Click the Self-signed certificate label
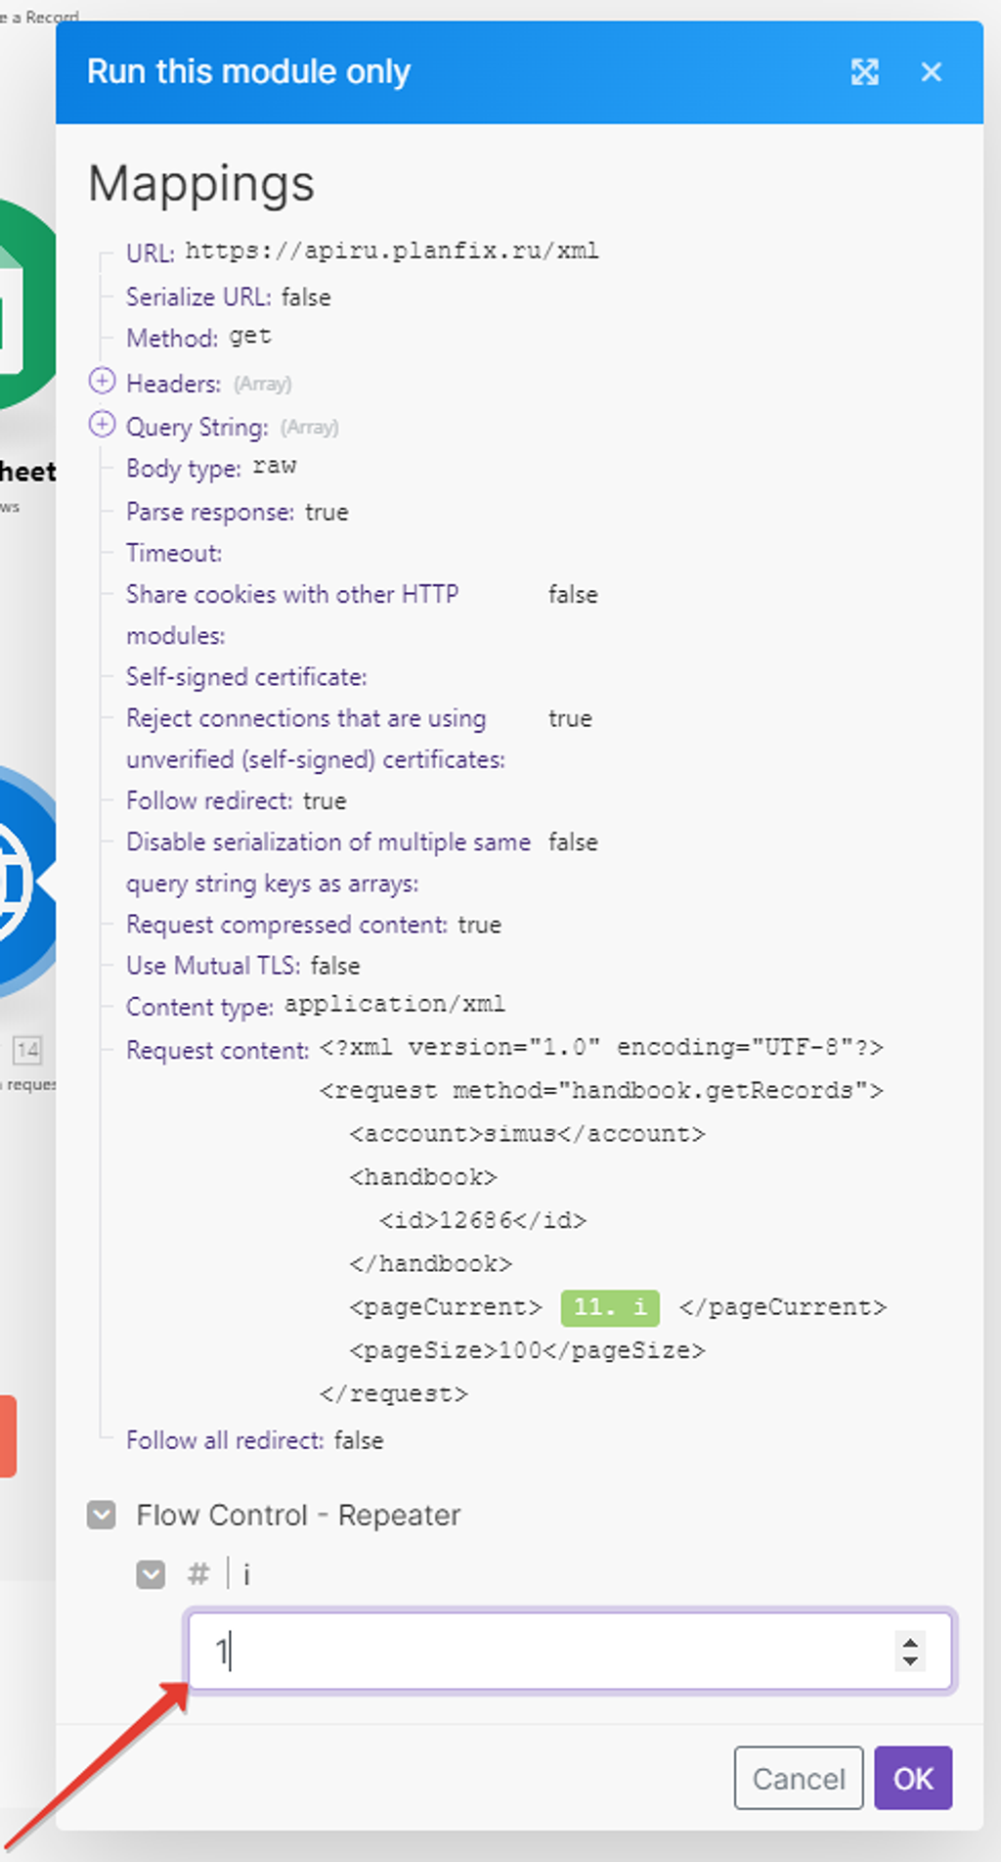Screen dimensions: 1001x1862 point(246,677)
